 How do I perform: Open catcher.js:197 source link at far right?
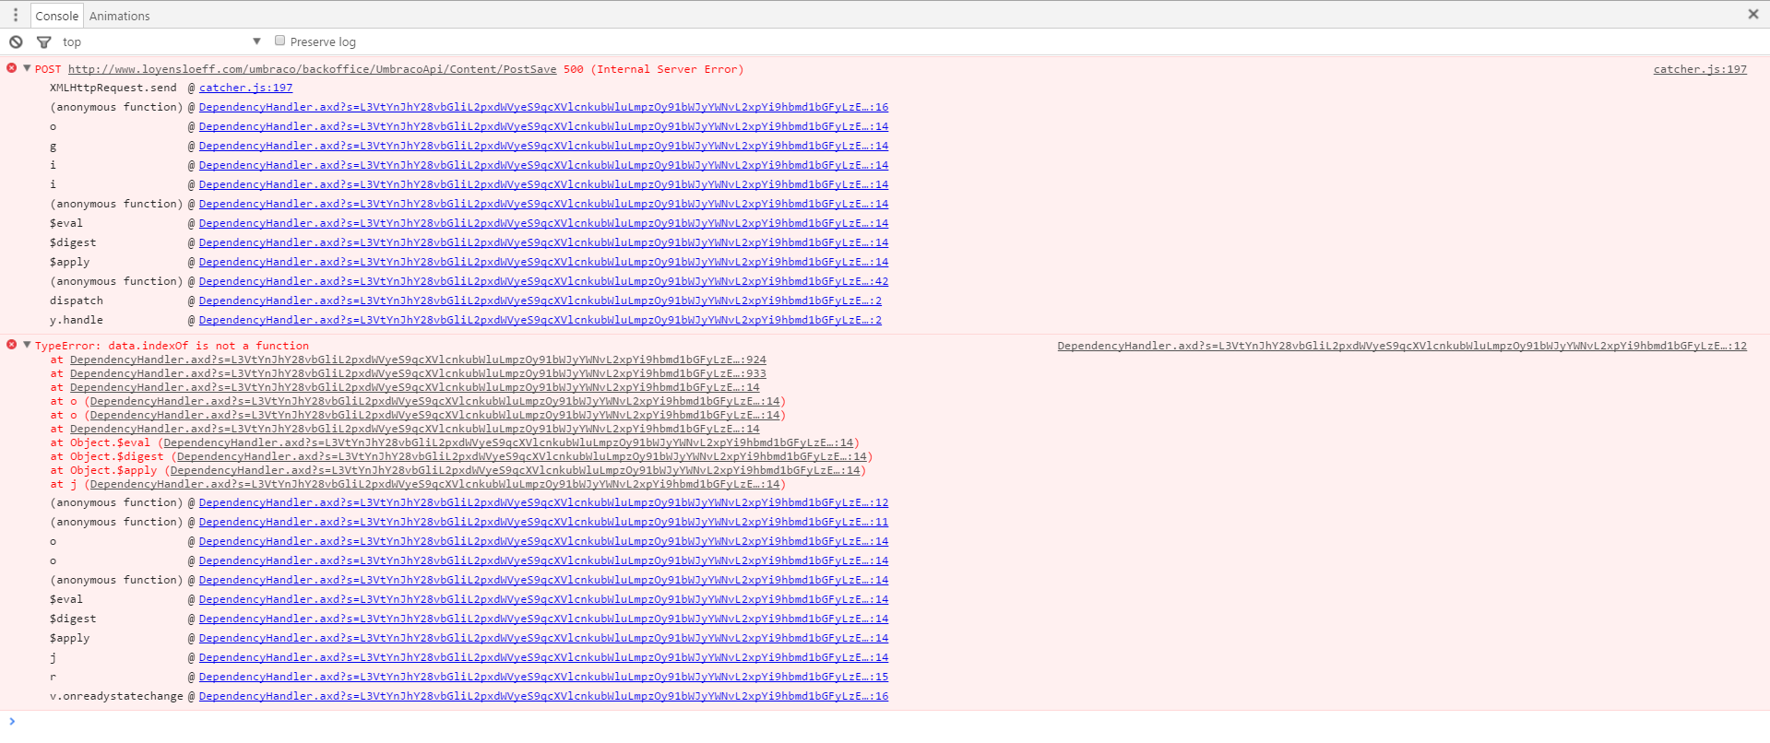pyautogui.click(x=1700, y=69)
